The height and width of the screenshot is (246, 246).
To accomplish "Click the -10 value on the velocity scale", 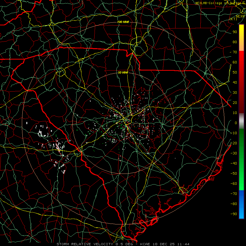I will point(234,133).
